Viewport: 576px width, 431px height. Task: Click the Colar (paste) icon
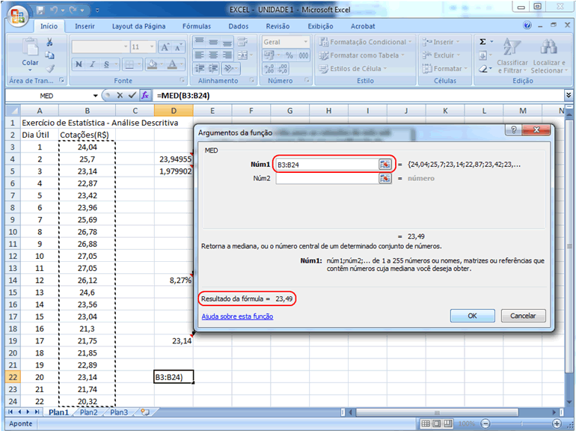[x=30, y=47]
